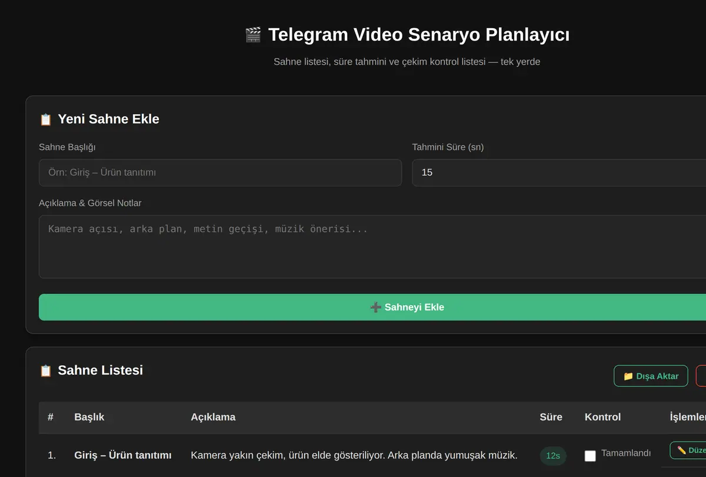This screenshot has height=477, width=706.
Task: Click the clapperboard icon in page title
Action: point(253,35)
